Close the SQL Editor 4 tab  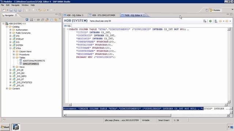(x=144, y=15)
